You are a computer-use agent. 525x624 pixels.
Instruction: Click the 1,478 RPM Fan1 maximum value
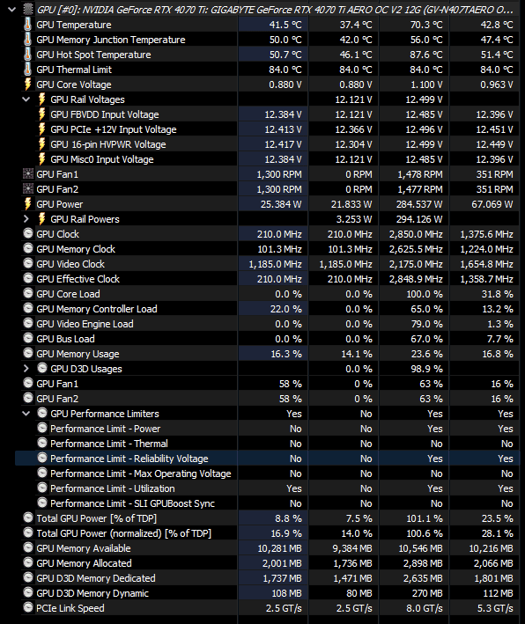[x=420, y=174]
